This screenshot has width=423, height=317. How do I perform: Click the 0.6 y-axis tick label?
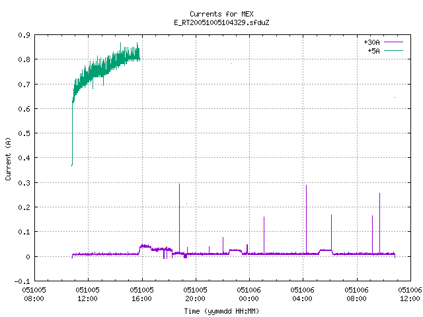[24, 109]
